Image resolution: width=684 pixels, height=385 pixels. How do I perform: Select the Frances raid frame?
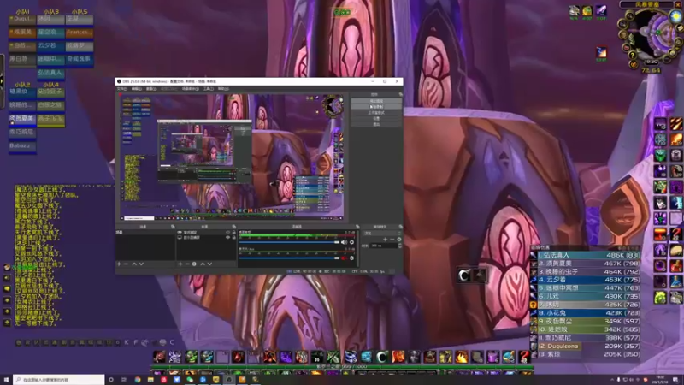pyautogui.click(x=80, y=33)
